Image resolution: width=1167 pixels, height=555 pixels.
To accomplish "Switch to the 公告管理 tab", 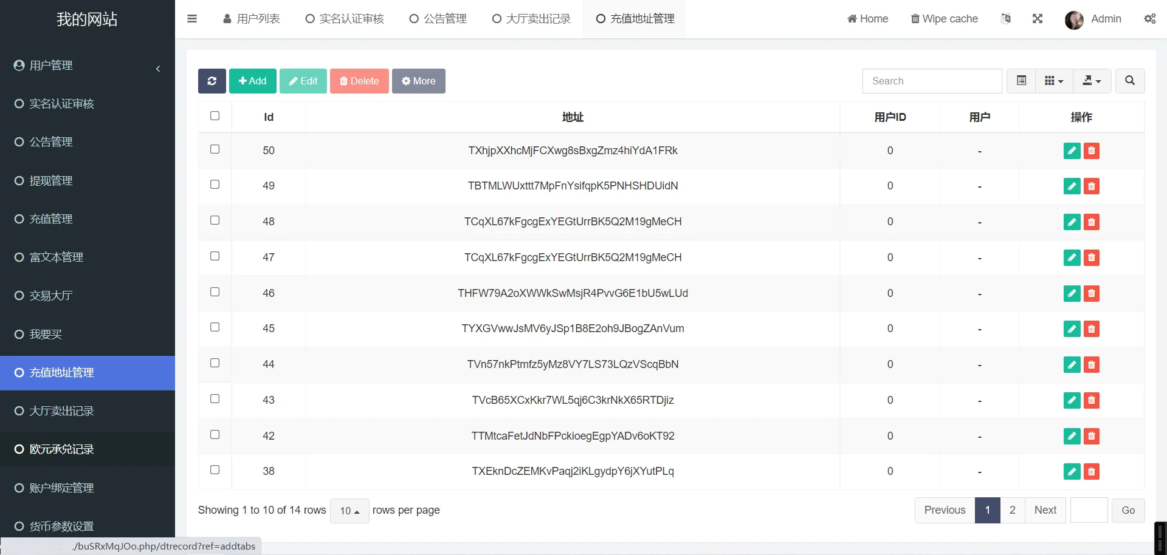I will pos(438,19).
